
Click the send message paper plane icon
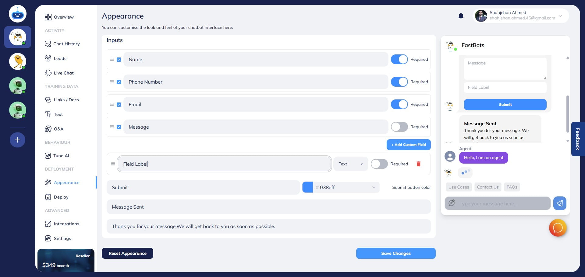(560, 203)
